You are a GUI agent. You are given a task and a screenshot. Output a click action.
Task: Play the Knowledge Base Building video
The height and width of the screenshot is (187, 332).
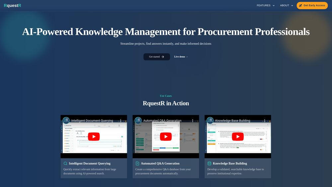coord(238,137)
